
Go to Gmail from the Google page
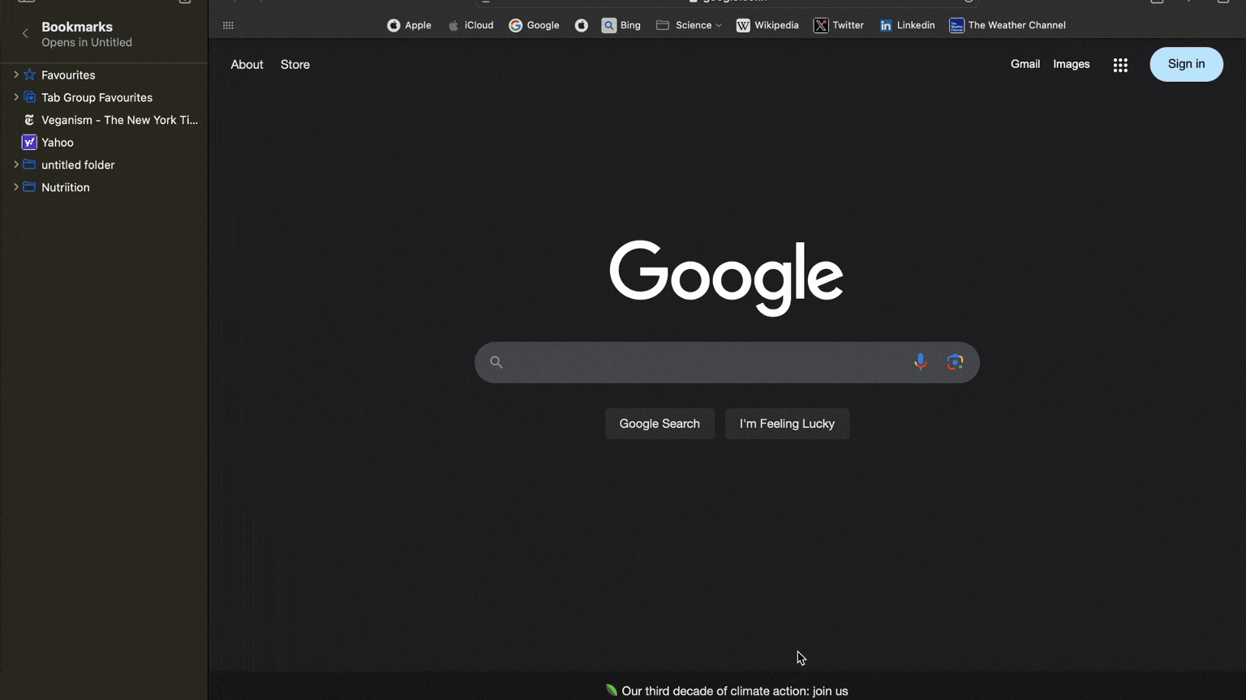1025,64
